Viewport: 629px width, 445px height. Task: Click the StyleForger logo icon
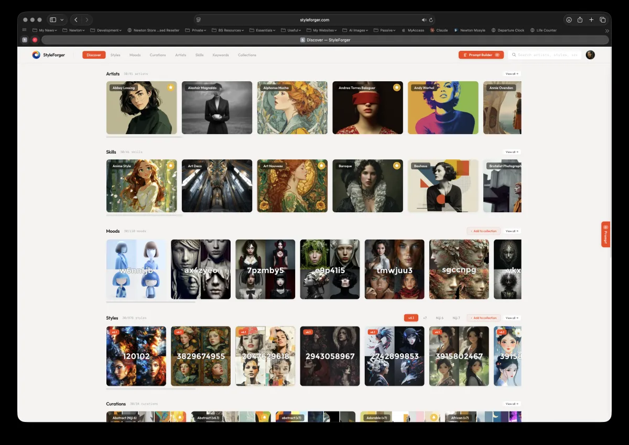pos(36,55)
